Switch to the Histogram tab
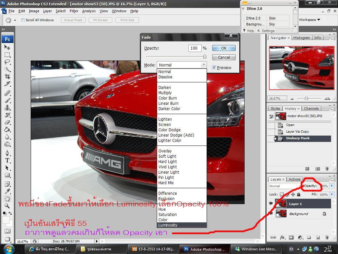This screenshot has height=254, width=338. (x=302, y=38)
